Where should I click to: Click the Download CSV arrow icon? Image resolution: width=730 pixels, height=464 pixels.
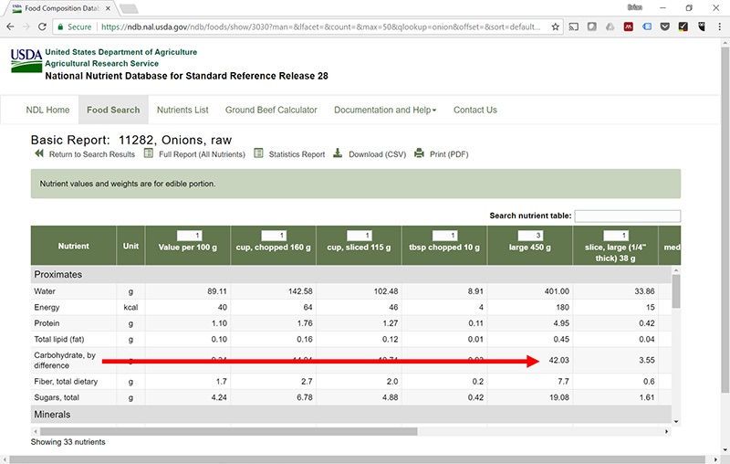click(338, 153)
